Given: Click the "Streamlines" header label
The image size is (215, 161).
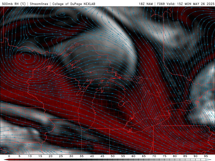Looking at the screenshot, I should (x=39, y=4).
